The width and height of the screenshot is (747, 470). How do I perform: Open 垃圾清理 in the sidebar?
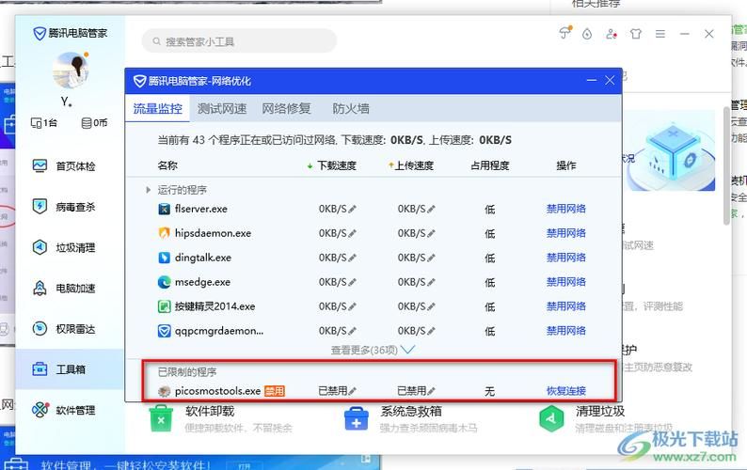(64, 247)
